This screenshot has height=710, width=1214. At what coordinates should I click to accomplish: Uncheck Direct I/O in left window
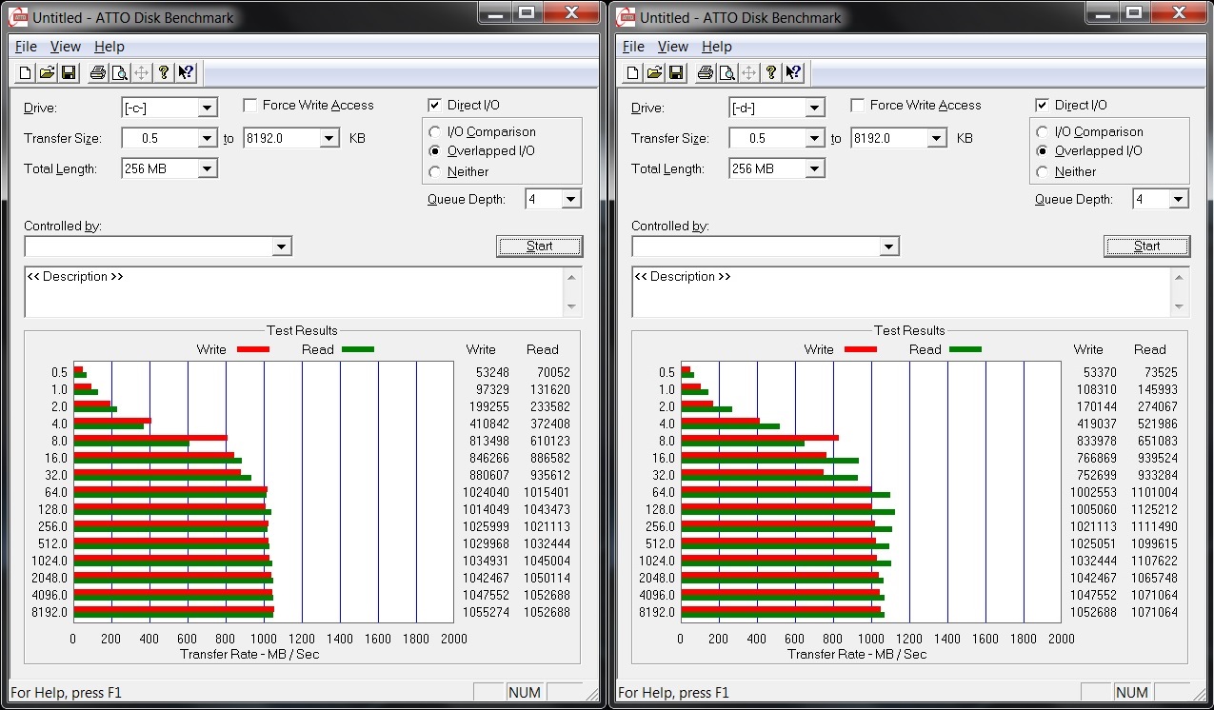(x=434, y=105)
